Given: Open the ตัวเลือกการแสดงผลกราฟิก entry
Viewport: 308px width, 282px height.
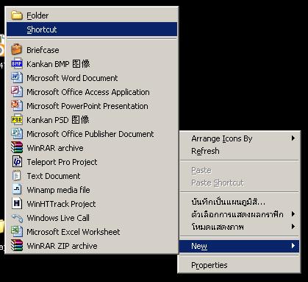Looking at the screenshot, I should (239, 214).
